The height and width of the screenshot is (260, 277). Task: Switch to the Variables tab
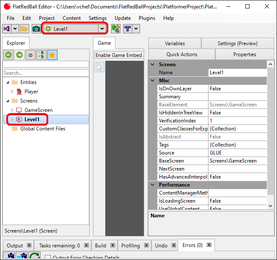pos(175,43)
